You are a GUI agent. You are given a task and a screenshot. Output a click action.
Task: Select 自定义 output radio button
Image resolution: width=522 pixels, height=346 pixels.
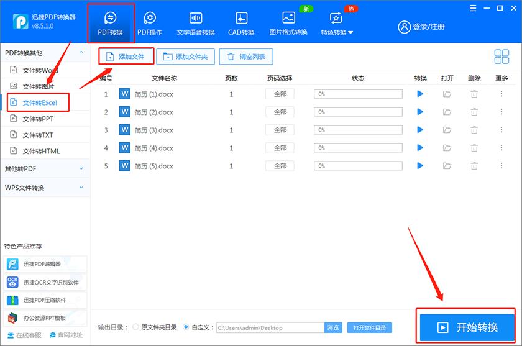(x=186, y=327)
